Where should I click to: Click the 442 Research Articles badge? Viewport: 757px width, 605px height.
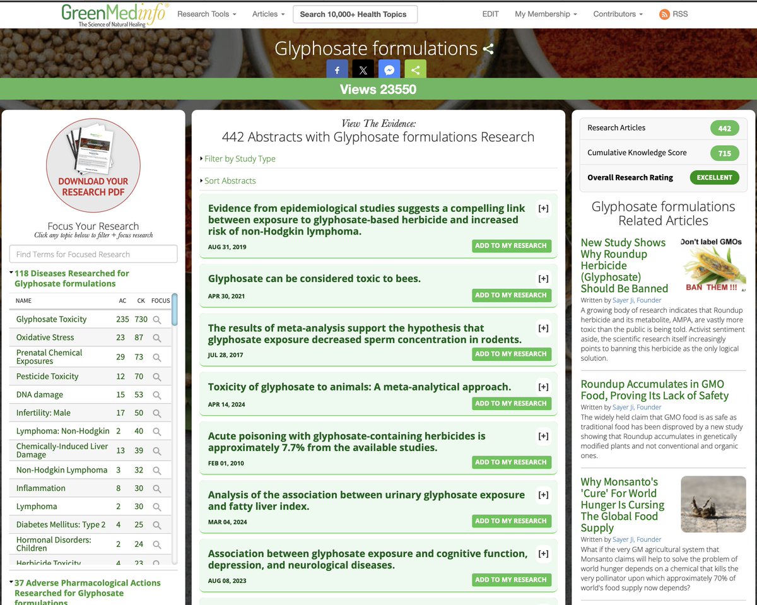[x=725, y=128]
